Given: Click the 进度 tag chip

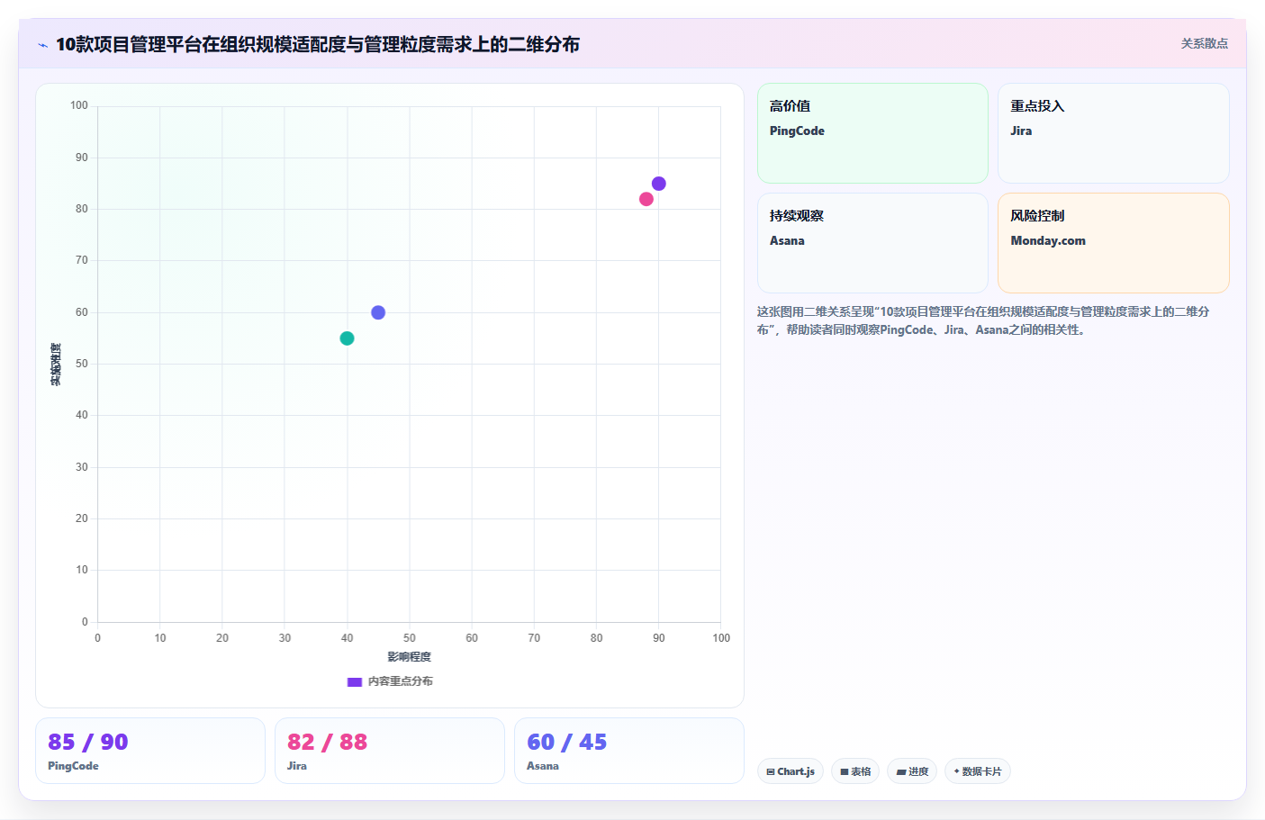Looking at the screenshot, I should tap(912, 771).
